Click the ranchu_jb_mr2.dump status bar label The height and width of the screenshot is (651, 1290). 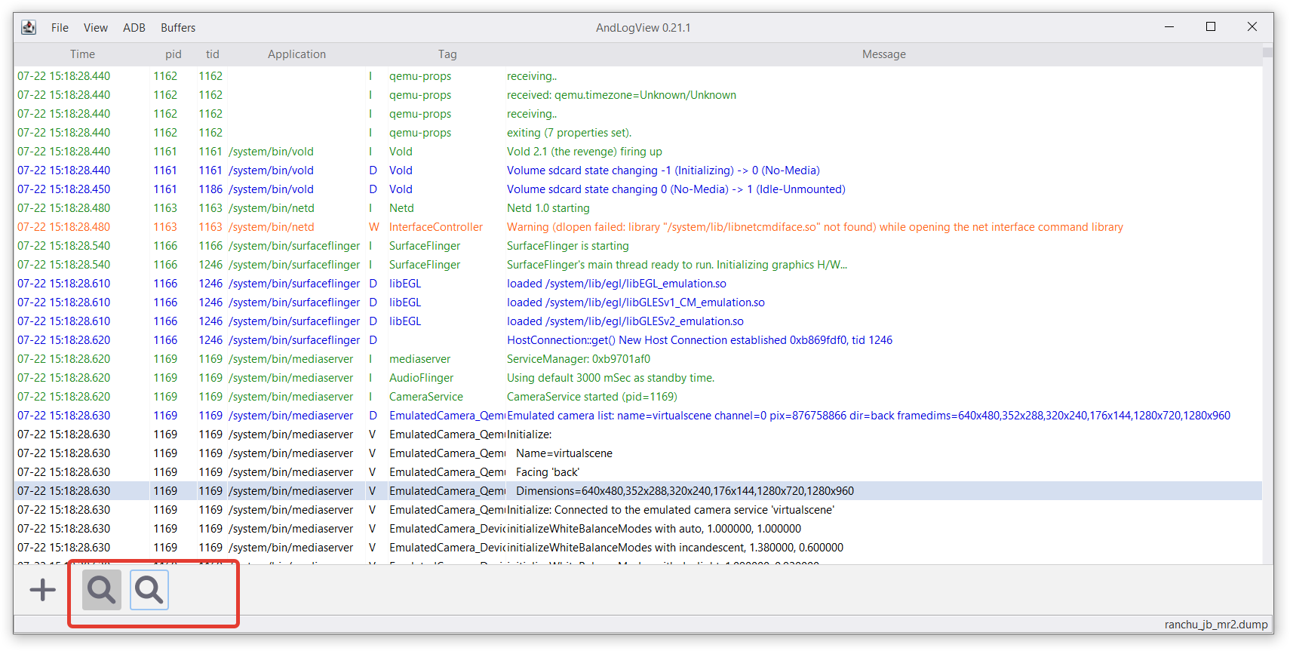(x=1216, y=625)
